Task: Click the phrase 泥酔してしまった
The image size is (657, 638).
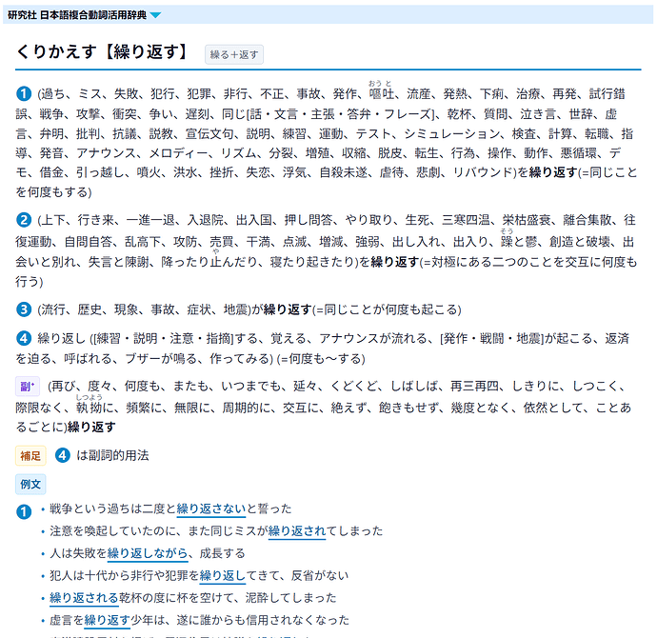Action: [x=290, y=598]
